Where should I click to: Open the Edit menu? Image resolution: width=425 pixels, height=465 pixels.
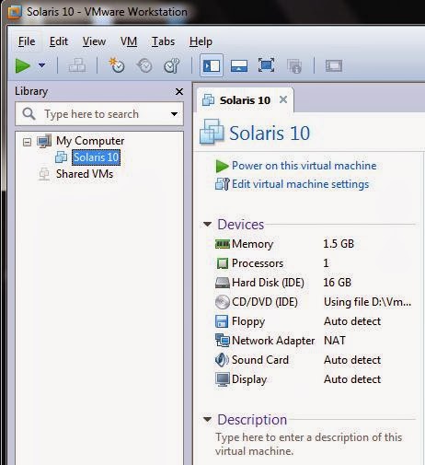point(59,41)
